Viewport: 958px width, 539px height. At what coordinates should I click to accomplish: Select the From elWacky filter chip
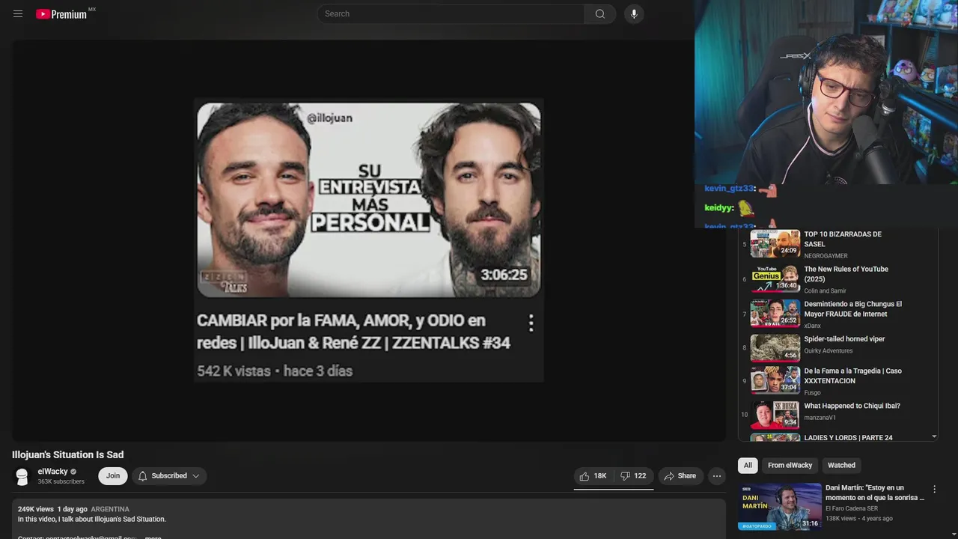pos(790,465)
